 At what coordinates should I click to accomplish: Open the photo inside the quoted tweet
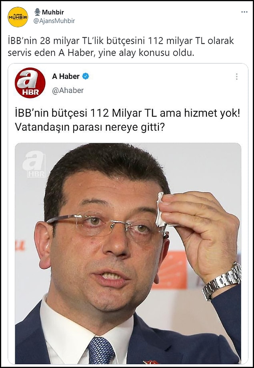[x=128, y=253]
